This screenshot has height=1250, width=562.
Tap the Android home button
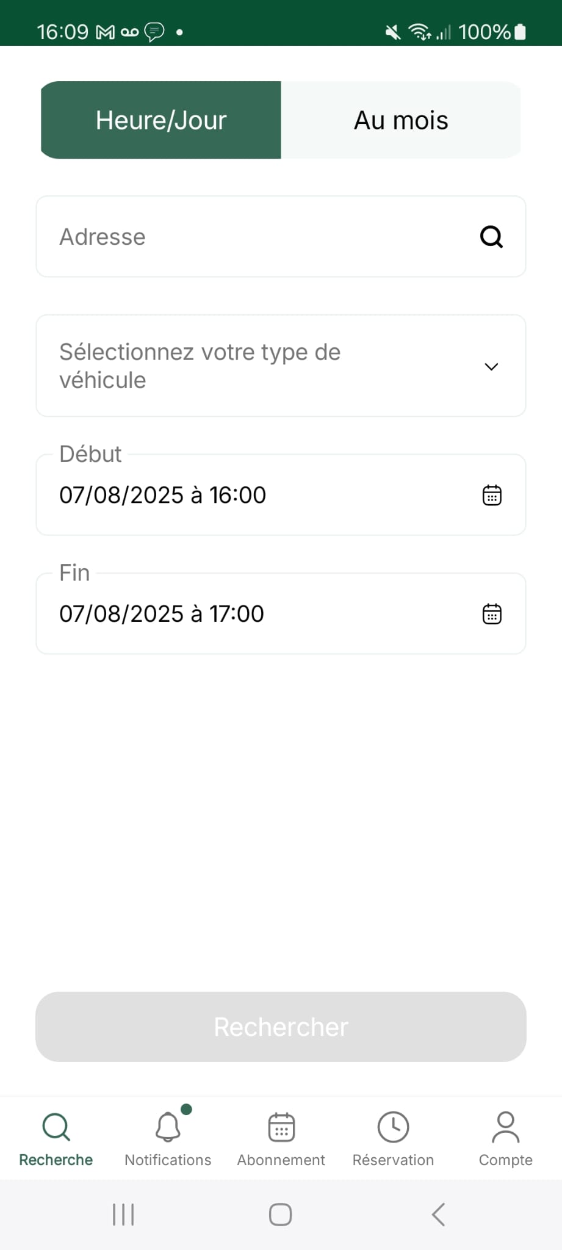click(x=281, y=1215)
